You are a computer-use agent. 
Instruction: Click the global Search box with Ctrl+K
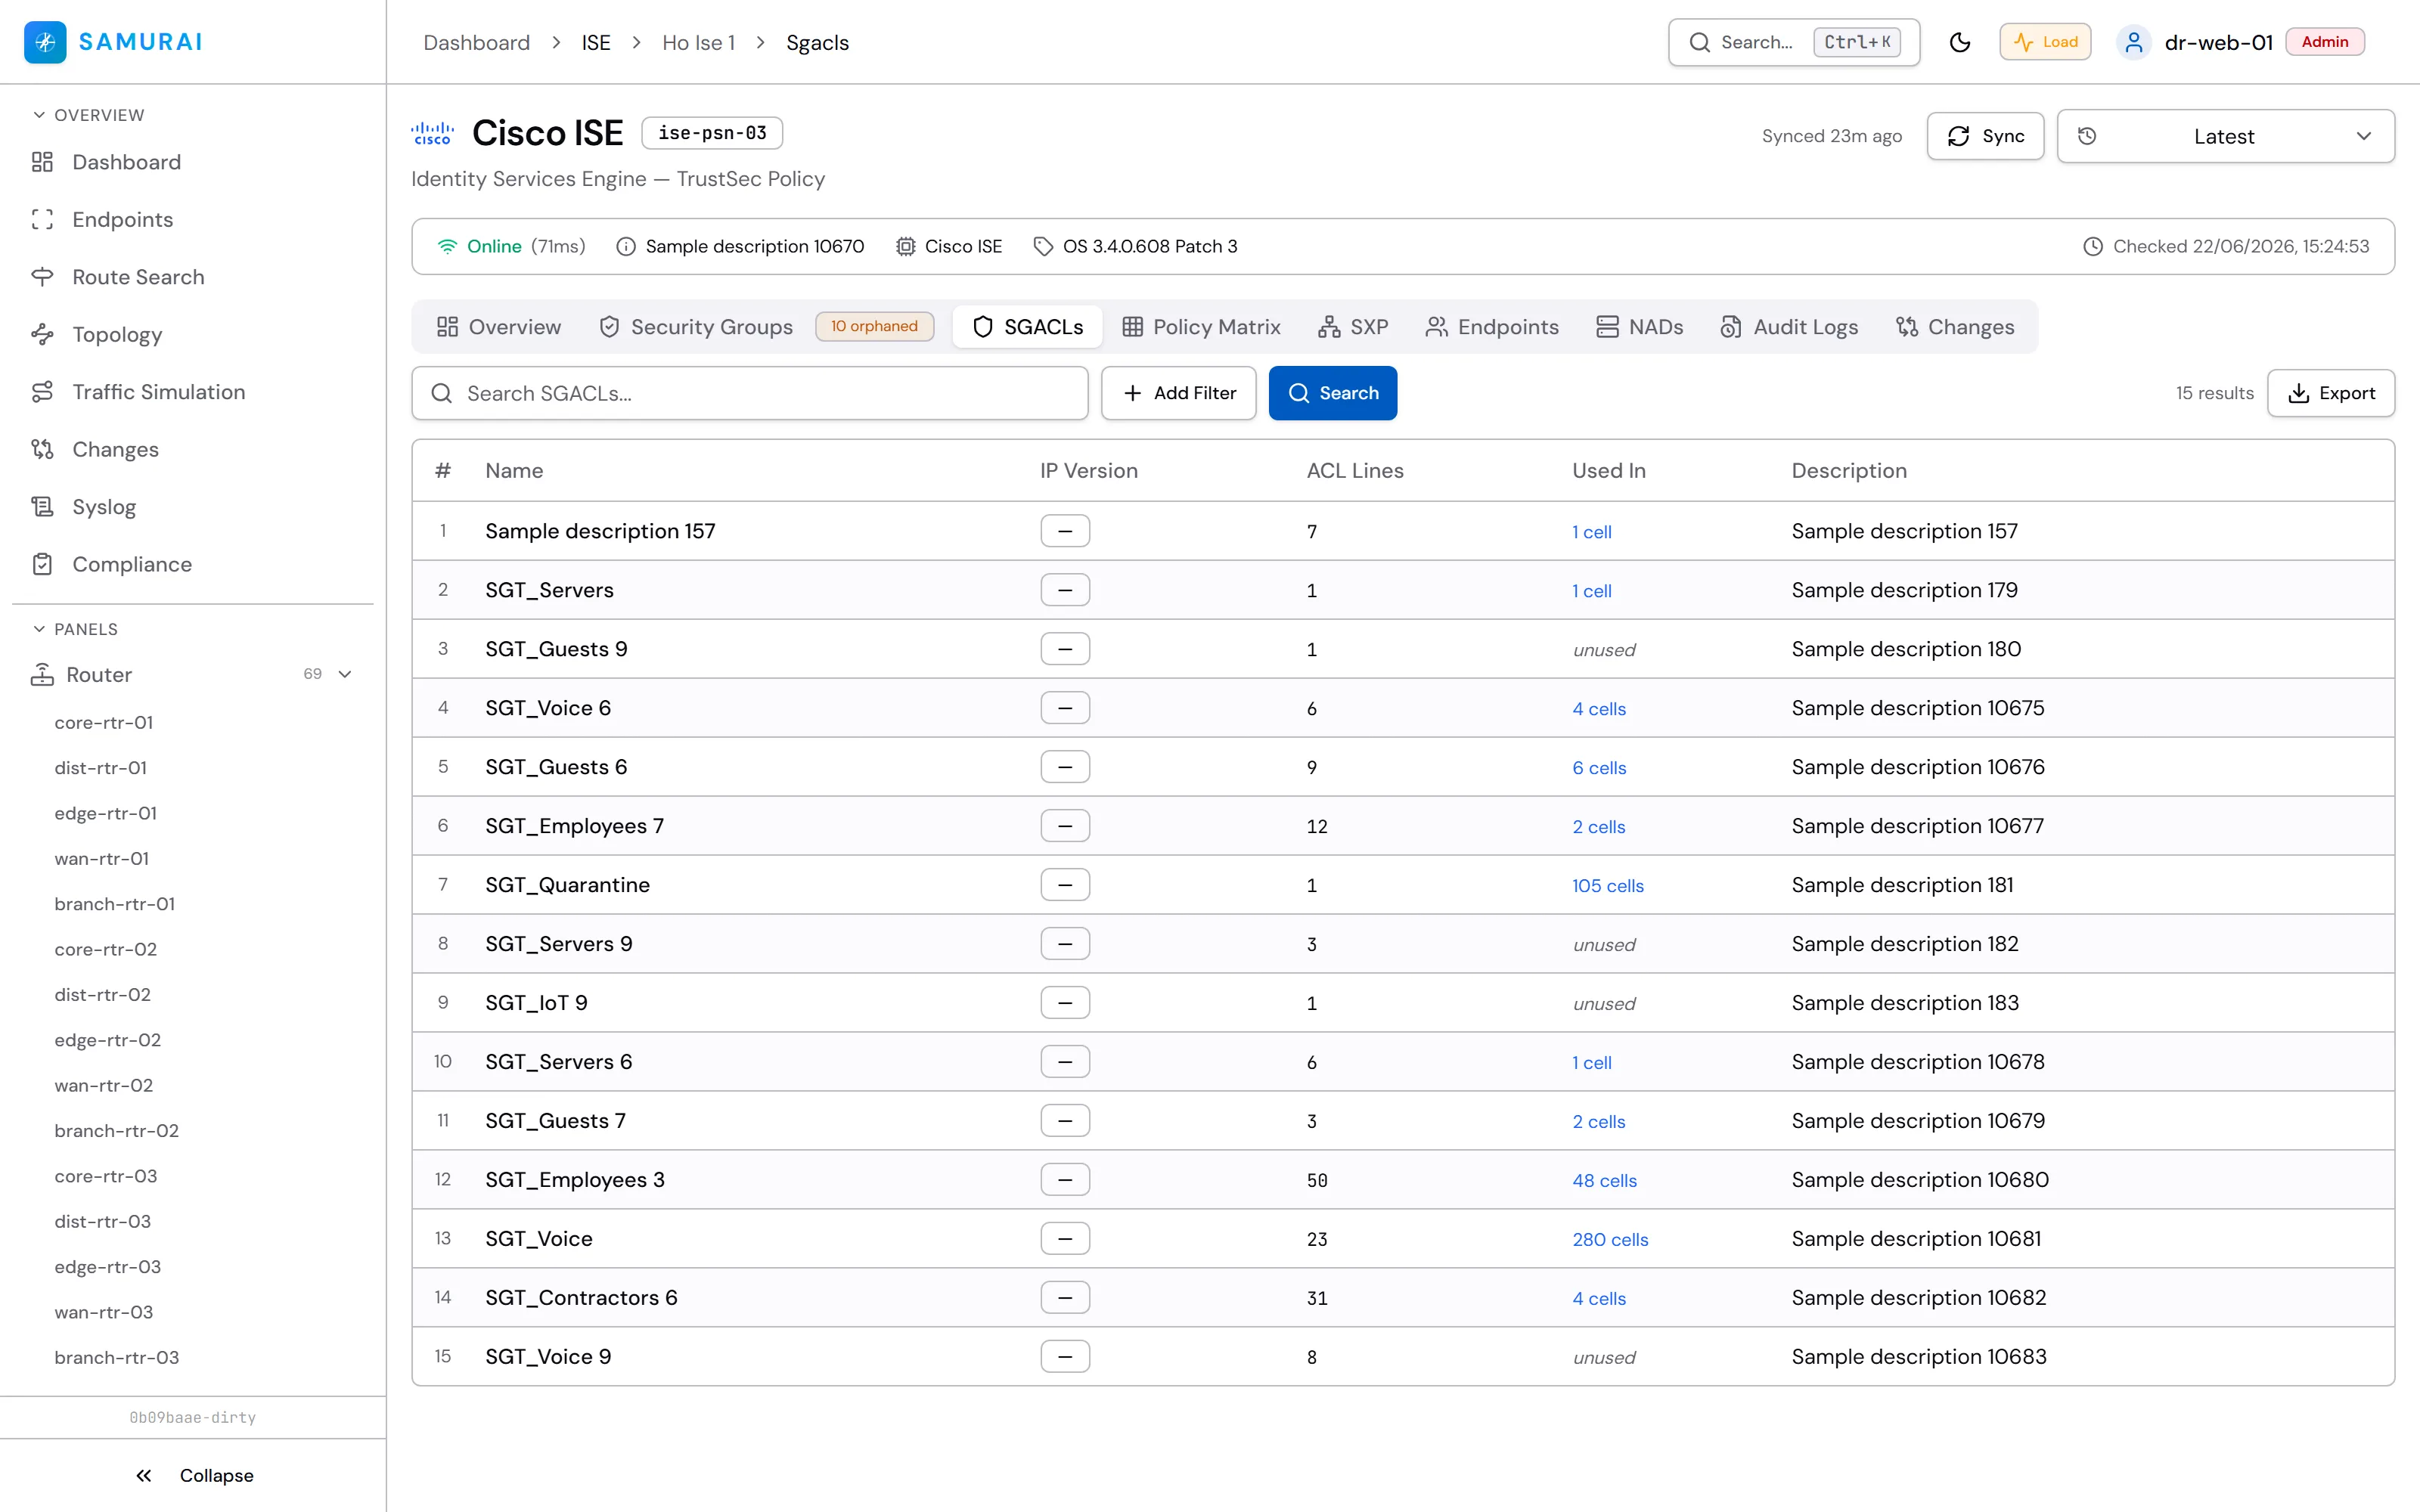(x=1794, y=42)
